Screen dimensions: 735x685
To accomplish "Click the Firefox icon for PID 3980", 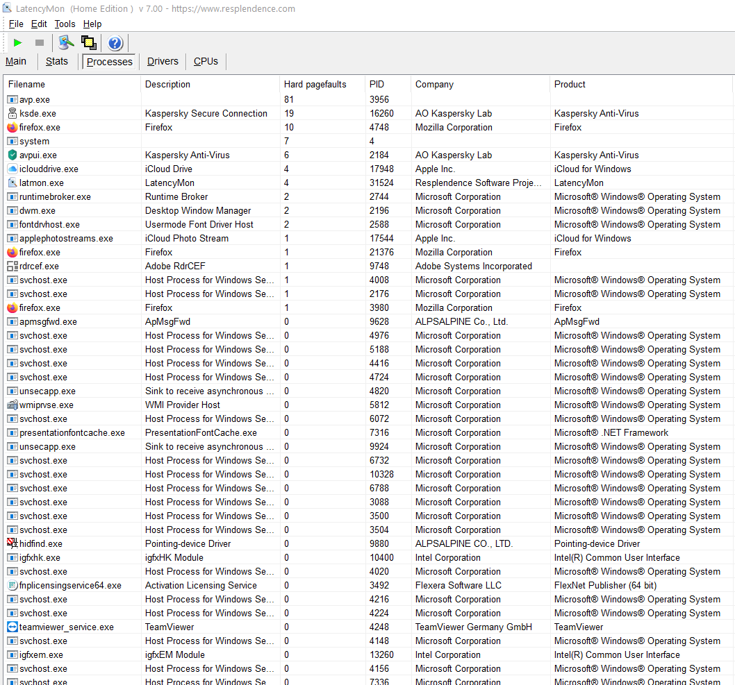I will coord(13,307).
